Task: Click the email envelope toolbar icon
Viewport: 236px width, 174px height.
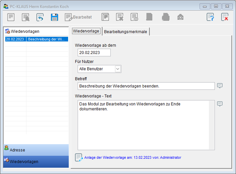Action: pyautogui.click(x=180, y=17)
